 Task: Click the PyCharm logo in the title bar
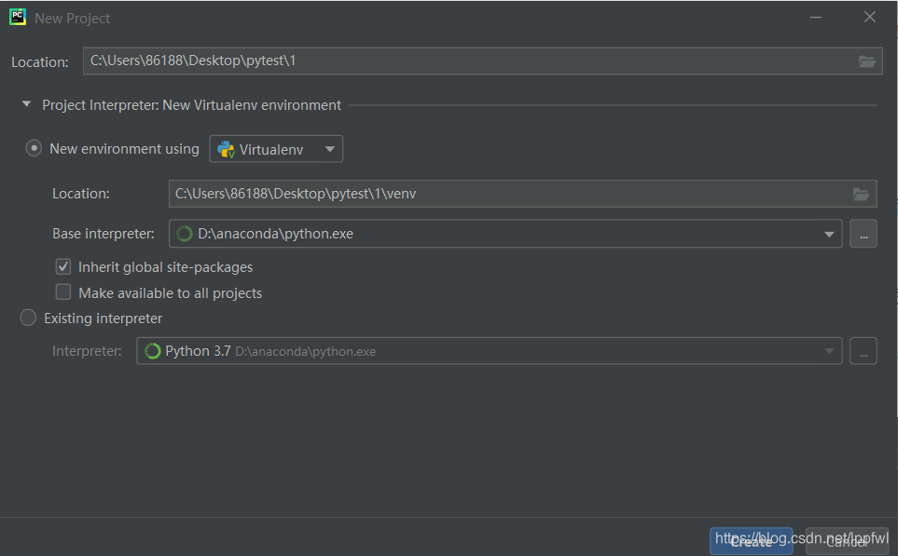click(x=18, y=17)
